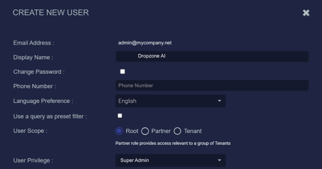The image size is (322, 169).
Task: Set user scope to Tenant
Action: click(x=177, y=131)
